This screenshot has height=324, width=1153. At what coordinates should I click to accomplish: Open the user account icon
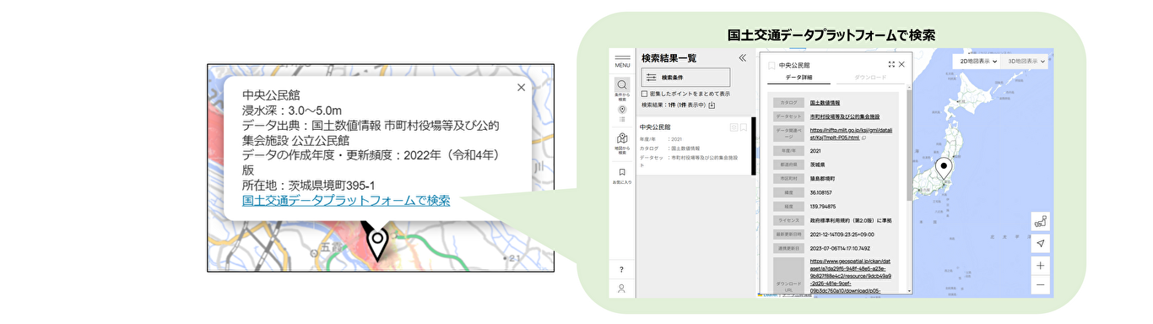pos(622,289)
